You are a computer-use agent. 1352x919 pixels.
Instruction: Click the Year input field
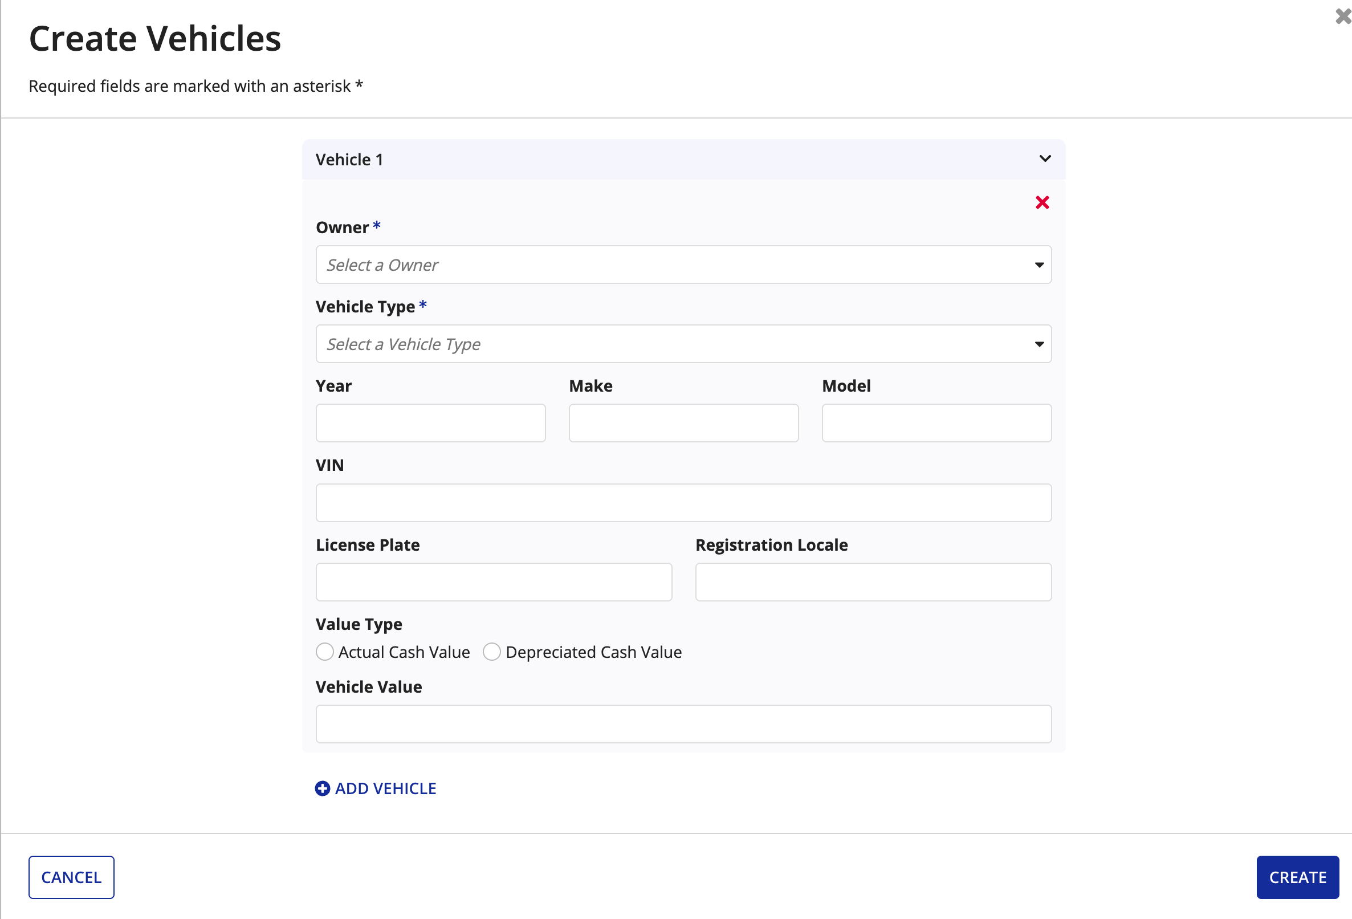(x=430, y=423)
